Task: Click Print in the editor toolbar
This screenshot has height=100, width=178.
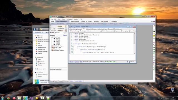Action: [103, 31]
